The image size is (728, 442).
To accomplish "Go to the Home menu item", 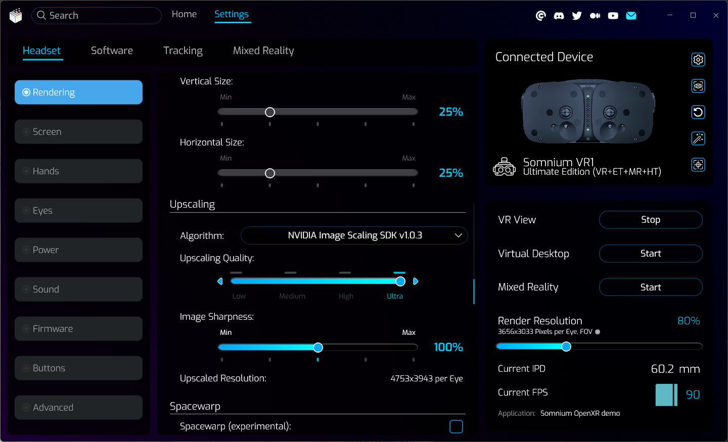I will pos(184,14).
